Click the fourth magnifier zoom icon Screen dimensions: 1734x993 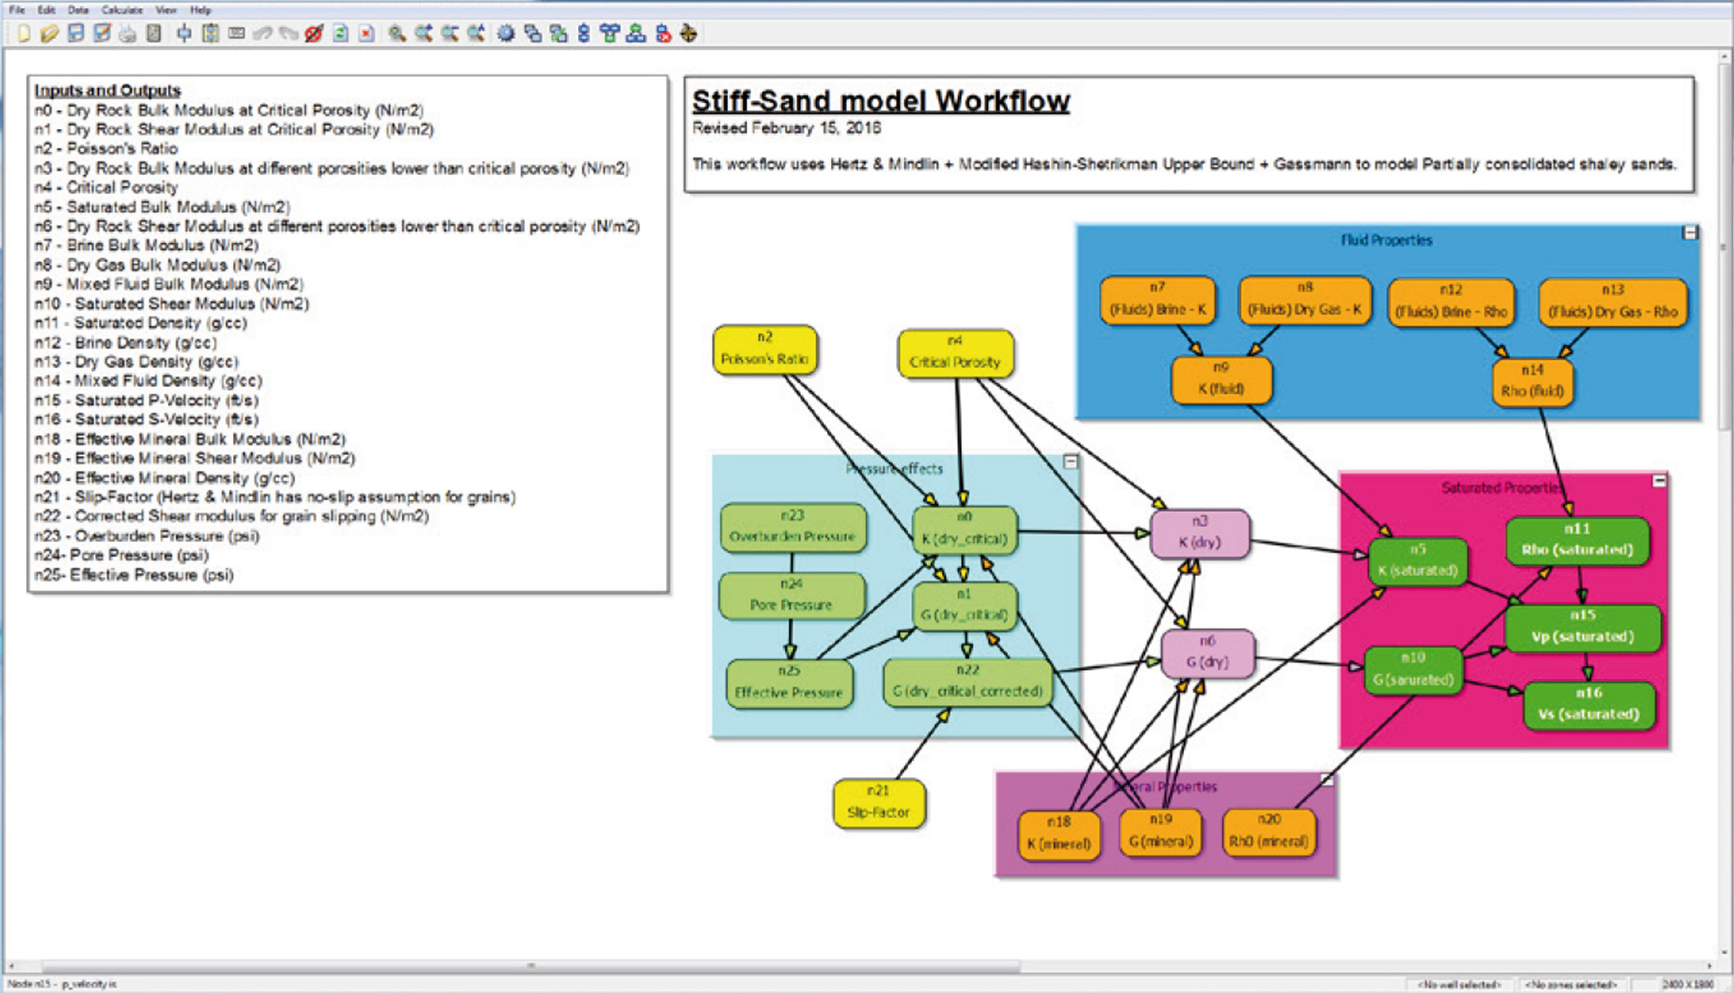476,33
